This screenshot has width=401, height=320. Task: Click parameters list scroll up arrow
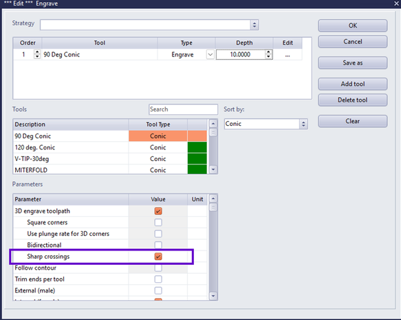pos(213,198)
